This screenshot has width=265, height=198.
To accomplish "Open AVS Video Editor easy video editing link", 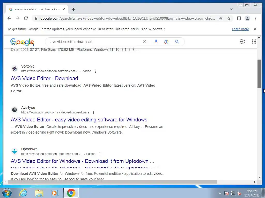I will (x=80, y=120).
